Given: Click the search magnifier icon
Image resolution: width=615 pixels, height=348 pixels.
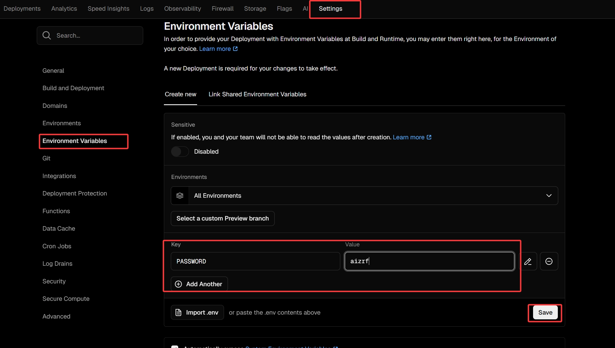Looking at the screenshot, I should pos(47,35).
